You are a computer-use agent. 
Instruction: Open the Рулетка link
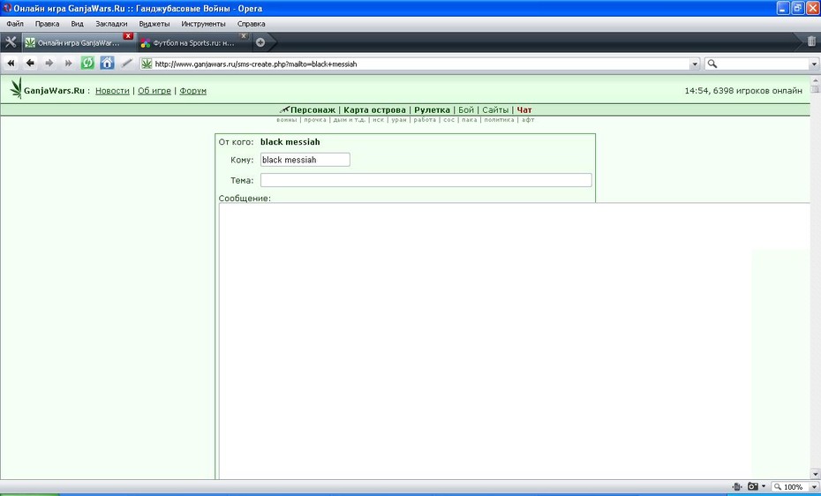click(432, 109)
